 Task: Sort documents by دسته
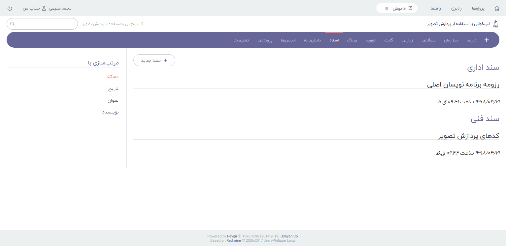point(113,76)
